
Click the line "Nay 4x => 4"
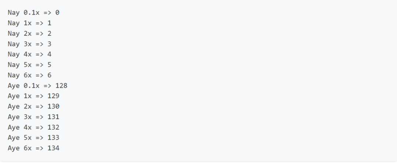click(29, 54)
